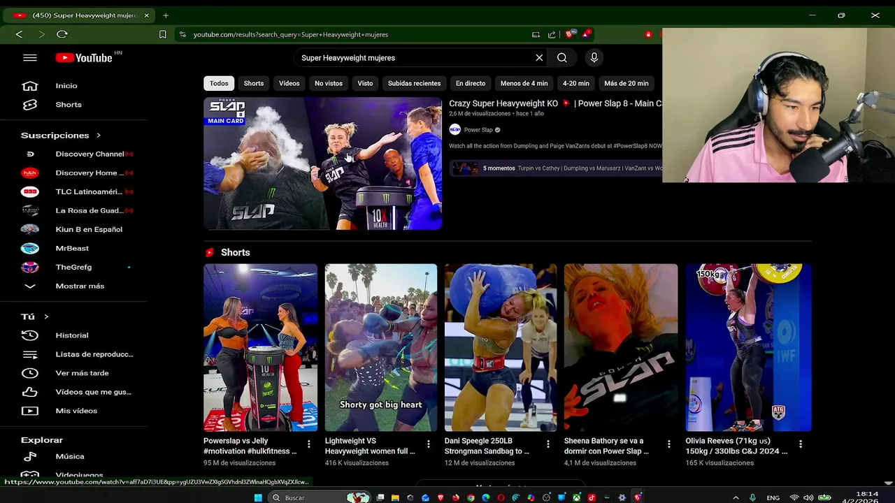
Task: Open the Brave Shields icon
Action: pos(570,34)
